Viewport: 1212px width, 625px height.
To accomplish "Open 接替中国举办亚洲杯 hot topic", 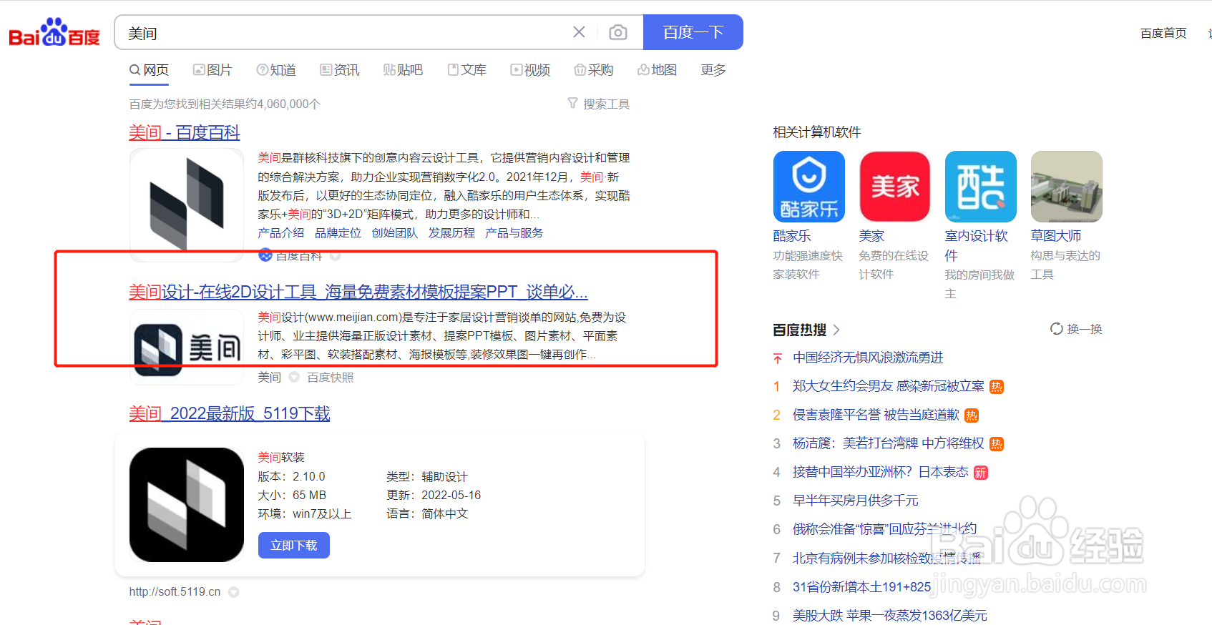I will point(881,472).
